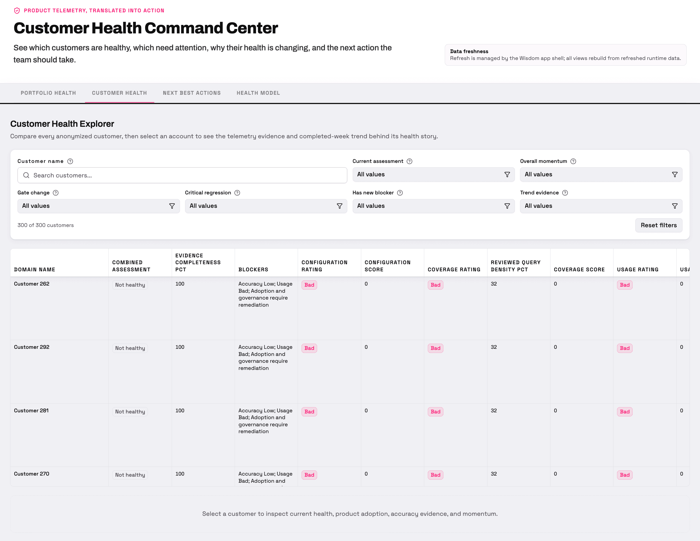Select the Customer 292 row name

coord(32,347)
